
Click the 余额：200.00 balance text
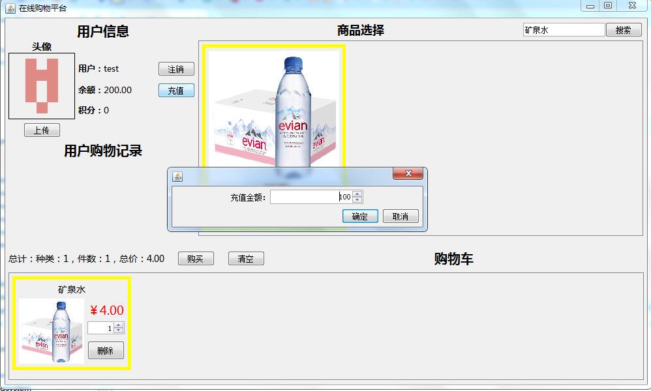tap(105, 90)
